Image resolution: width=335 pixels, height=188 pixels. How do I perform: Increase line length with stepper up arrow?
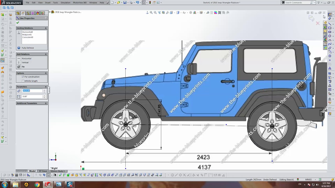click(44, 90)
